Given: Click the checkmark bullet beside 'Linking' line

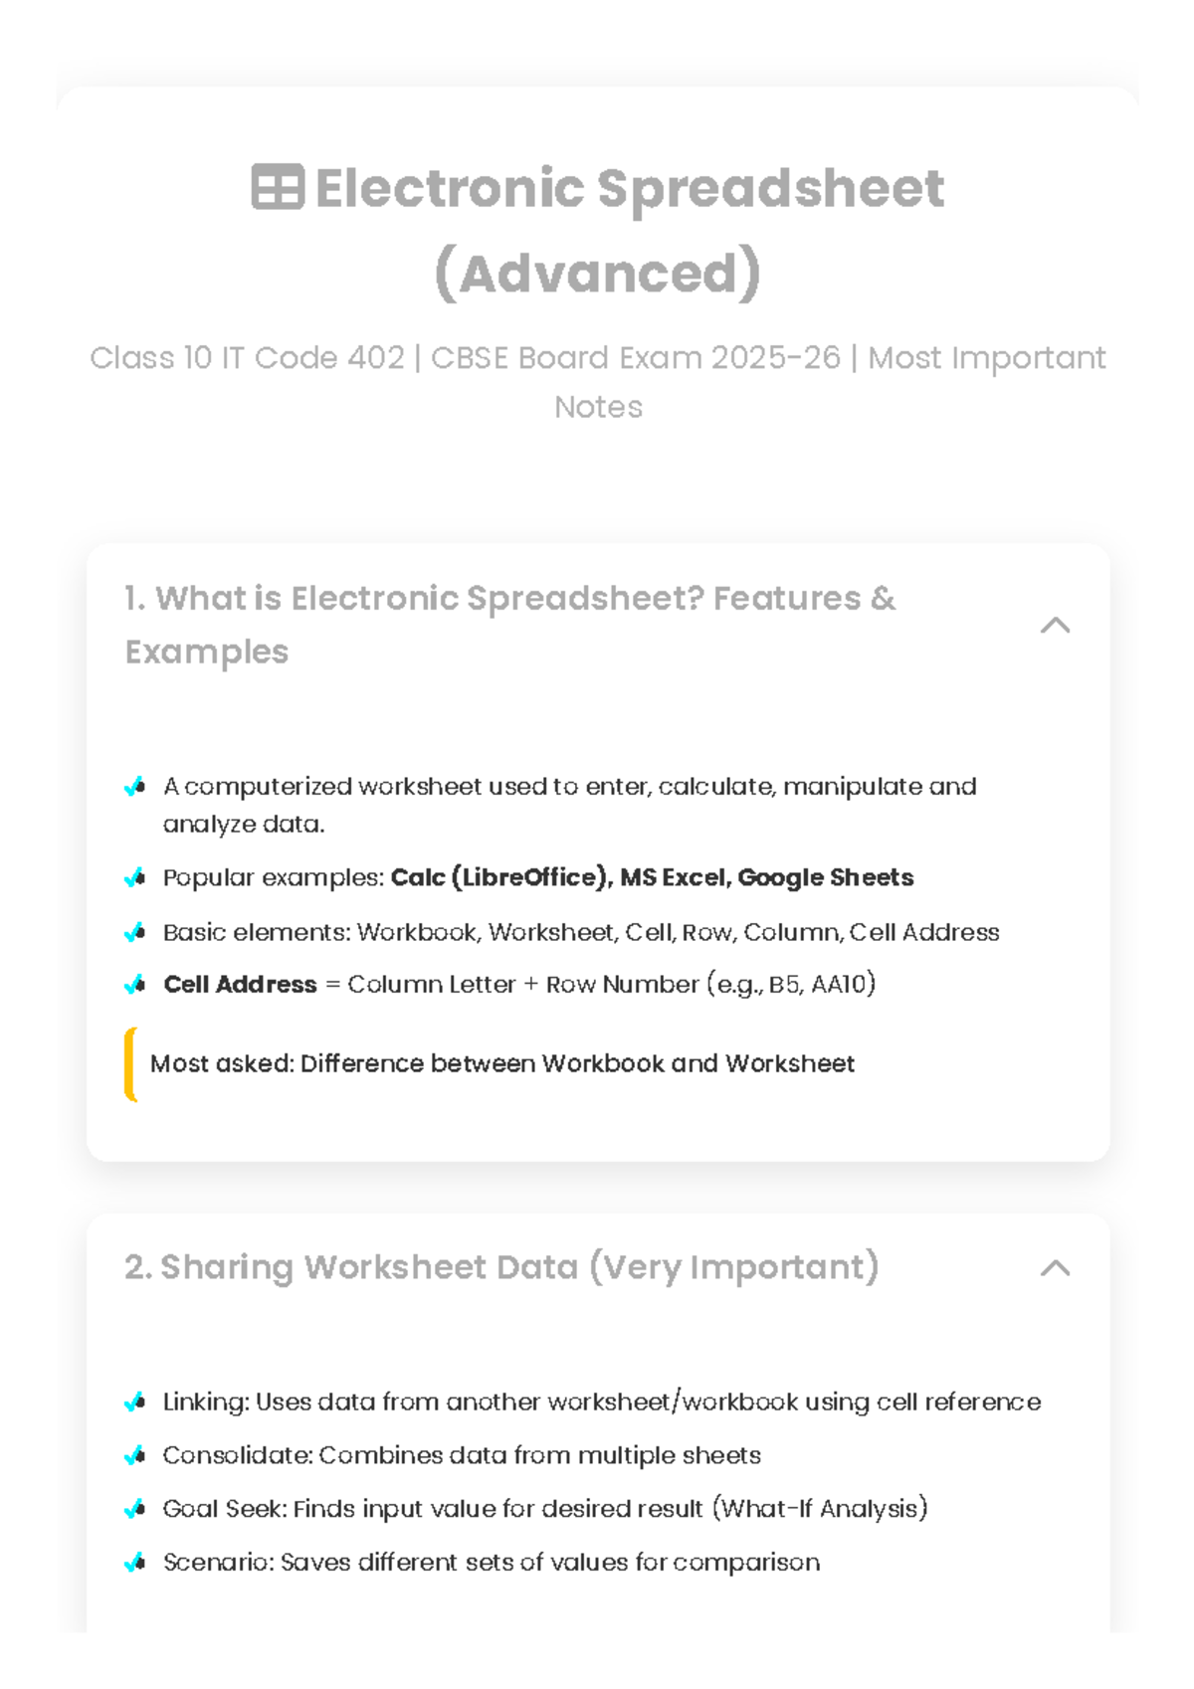Looking at the screenshot, I should (135, 1403).
